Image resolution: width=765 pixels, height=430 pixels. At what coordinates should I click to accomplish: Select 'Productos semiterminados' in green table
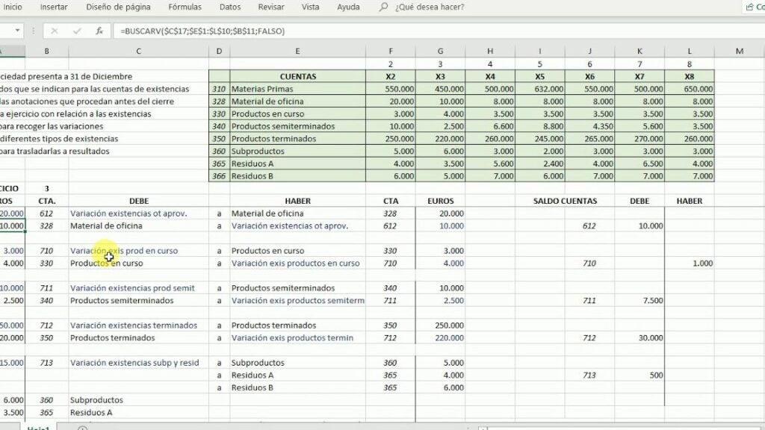[x=297, y=126]
